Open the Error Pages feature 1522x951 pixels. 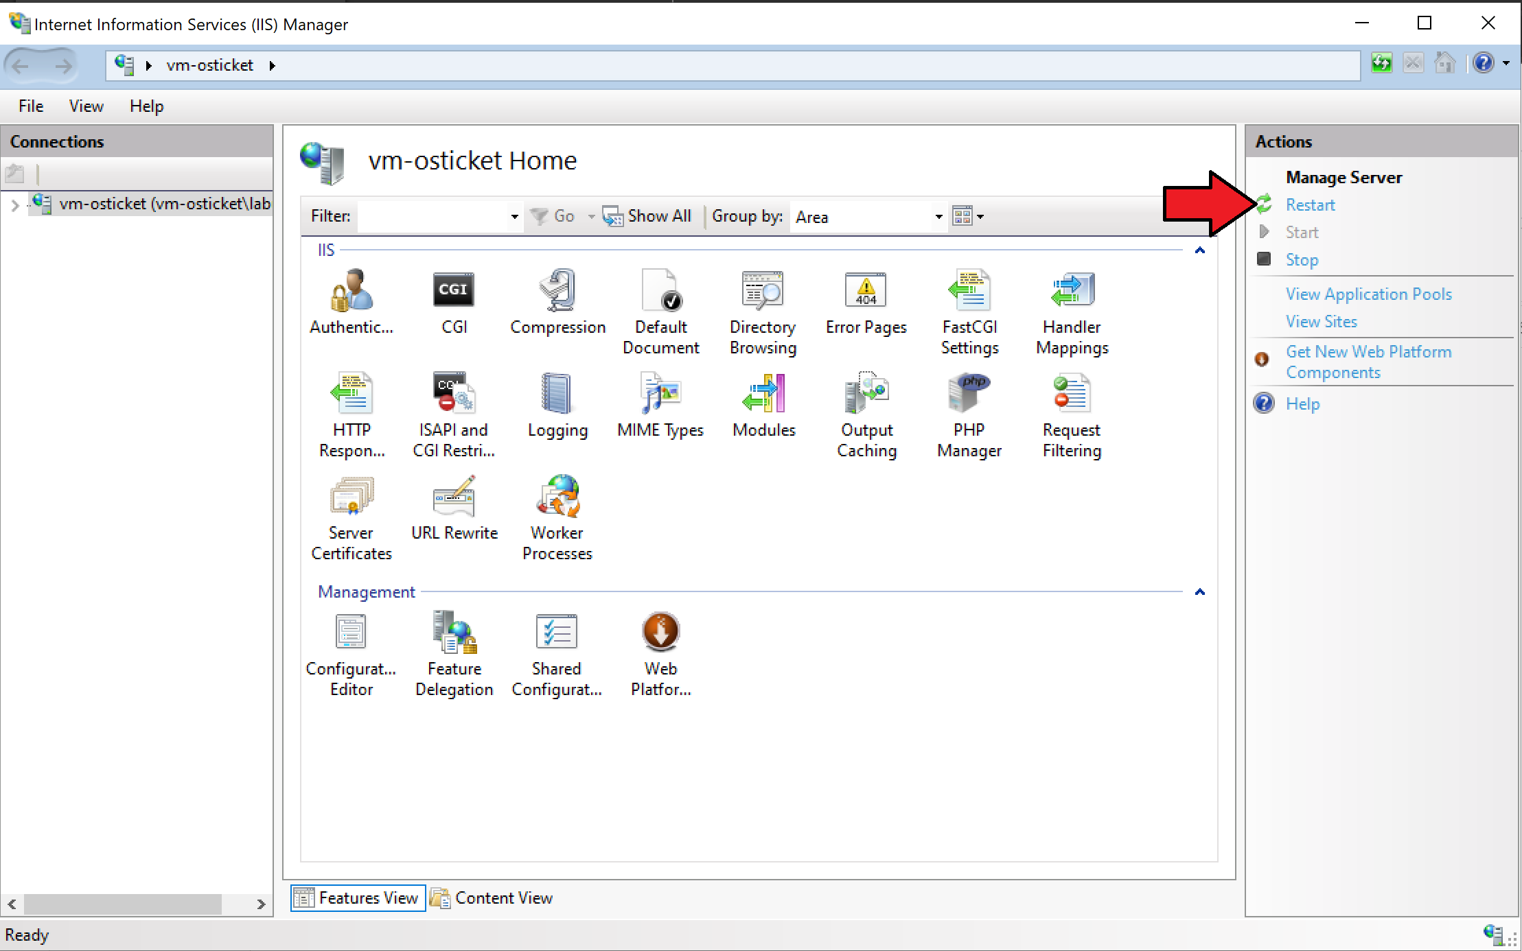coord(866,302)
